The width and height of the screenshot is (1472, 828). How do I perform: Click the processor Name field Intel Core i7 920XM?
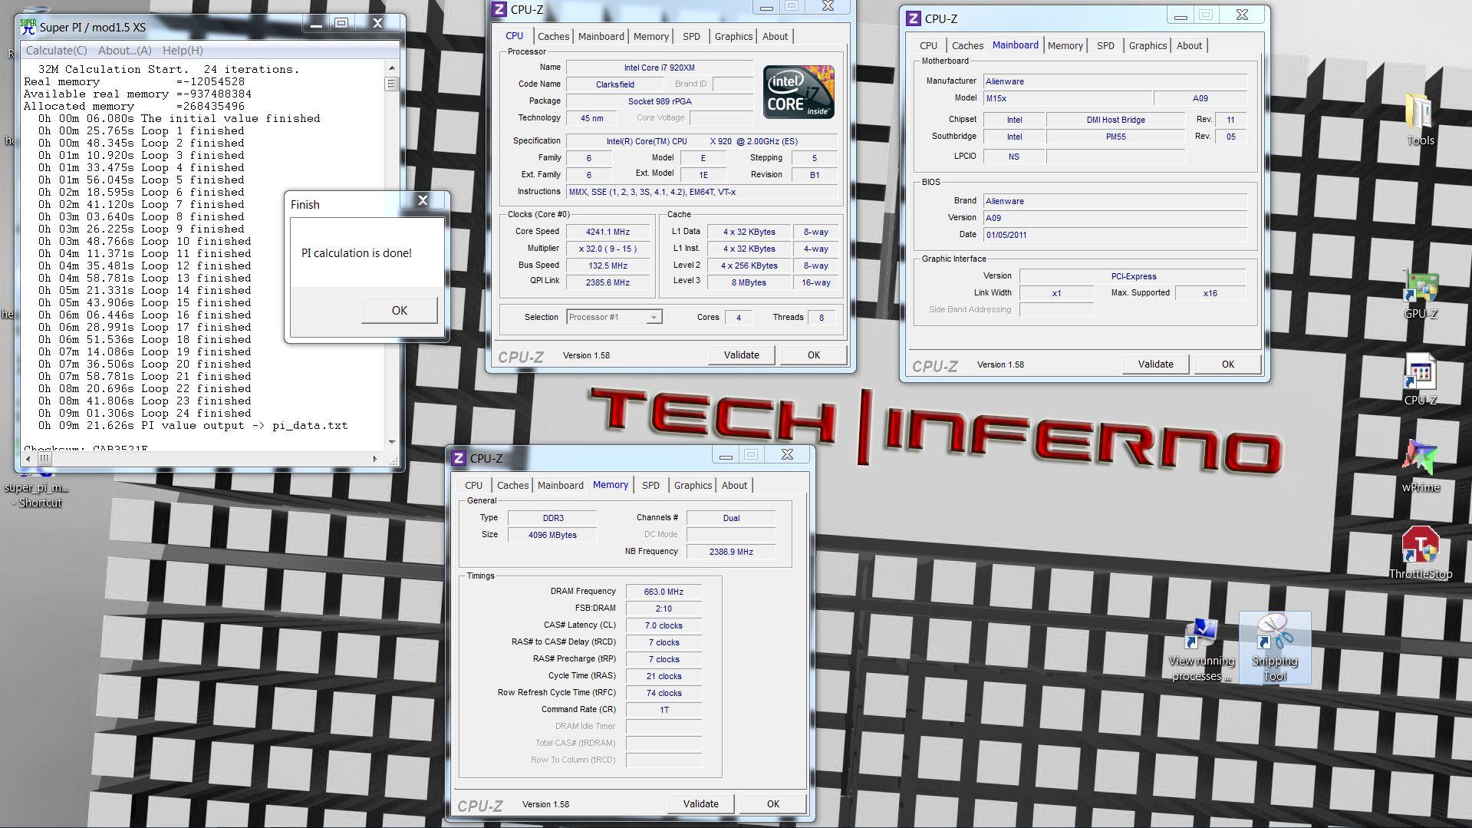click(659, 68)
